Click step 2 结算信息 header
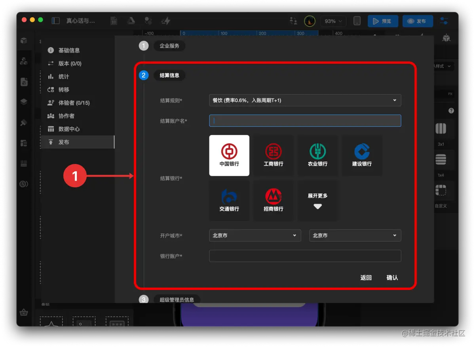The width and height of the screenshot is (475, 347). [169, 75]
